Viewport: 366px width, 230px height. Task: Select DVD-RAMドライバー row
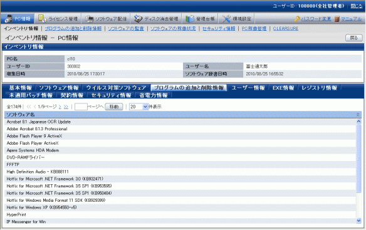pyautogui.click(x=180, y=157)
